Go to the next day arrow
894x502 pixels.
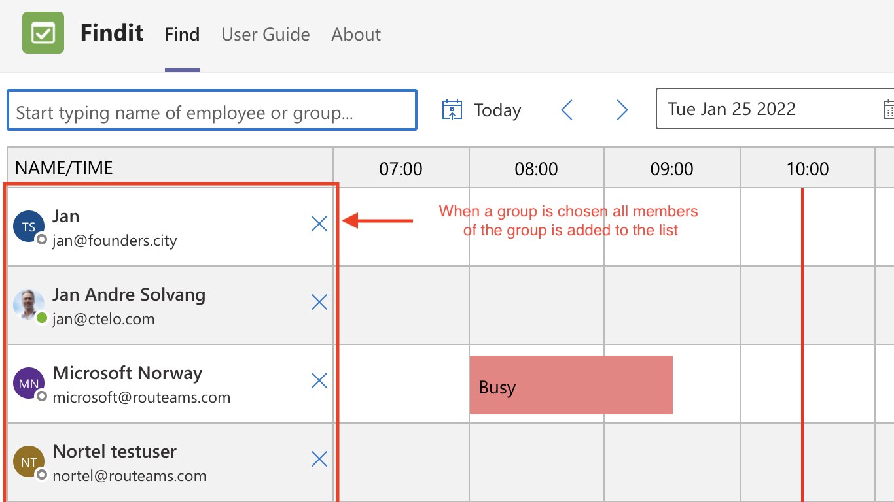click(622, 110)
